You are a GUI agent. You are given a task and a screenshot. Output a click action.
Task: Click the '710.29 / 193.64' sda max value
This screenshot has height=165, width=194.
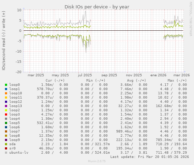click(171, 144)
